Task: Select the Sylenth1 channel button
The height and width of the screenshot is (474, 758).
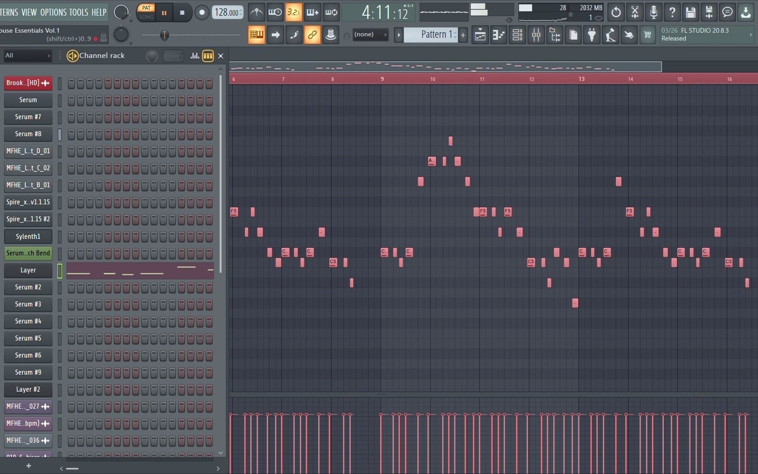Action: click(x=28, y=237)
